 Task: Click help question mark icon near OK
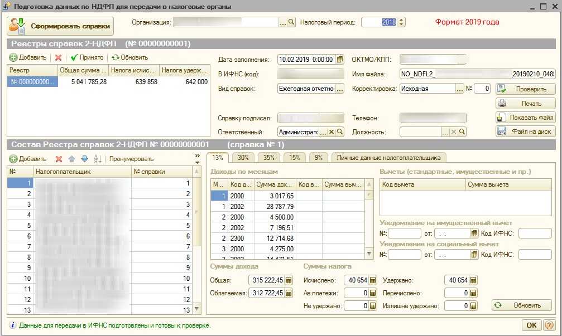coord(549,325)
